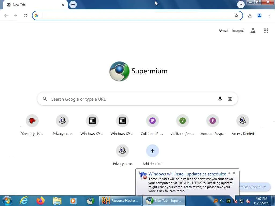This screenshot has height=206, width=275.
Task: Click the Back navigation arrow
Action: 6,16
